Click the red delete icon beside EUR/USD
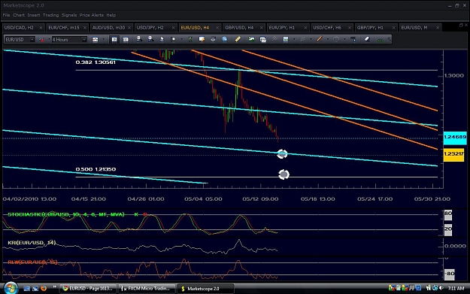Screen dimensions: 470x294 [41, 40]
